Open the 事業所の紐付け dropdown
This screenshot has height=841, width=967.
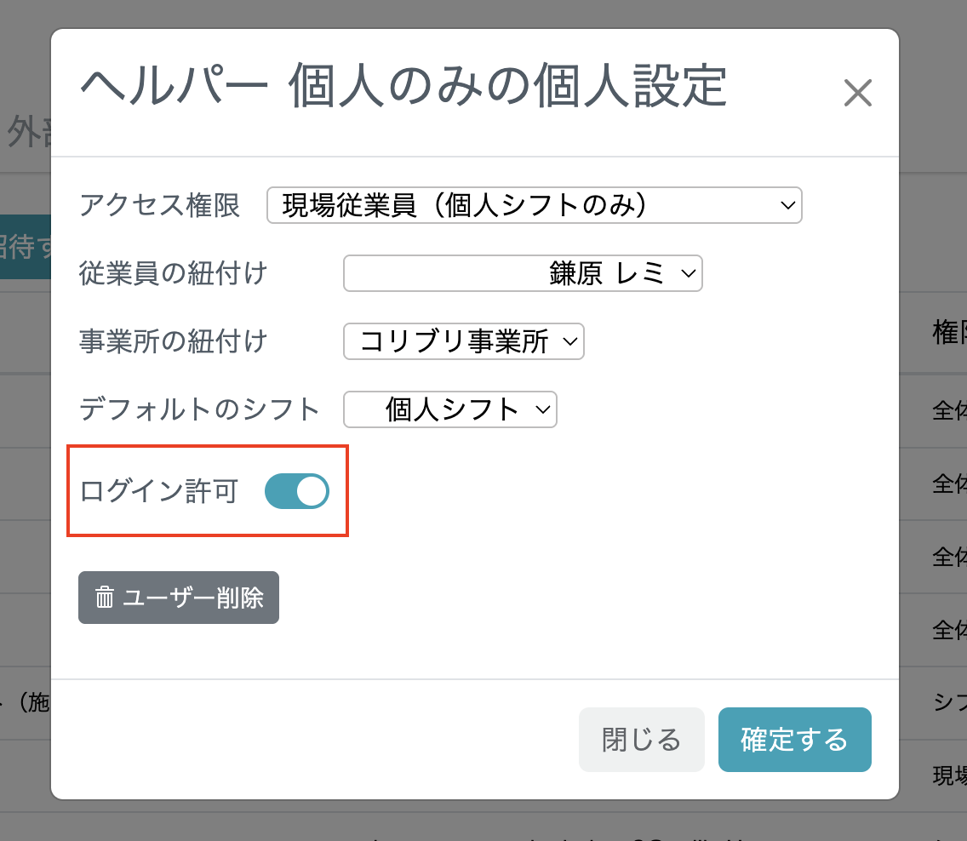(463, 341)
